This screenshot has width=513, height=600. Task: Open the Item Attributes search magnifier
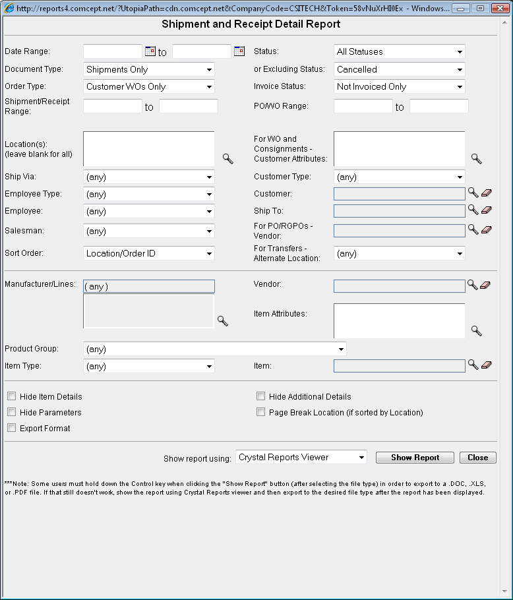[x=476, y=331]
